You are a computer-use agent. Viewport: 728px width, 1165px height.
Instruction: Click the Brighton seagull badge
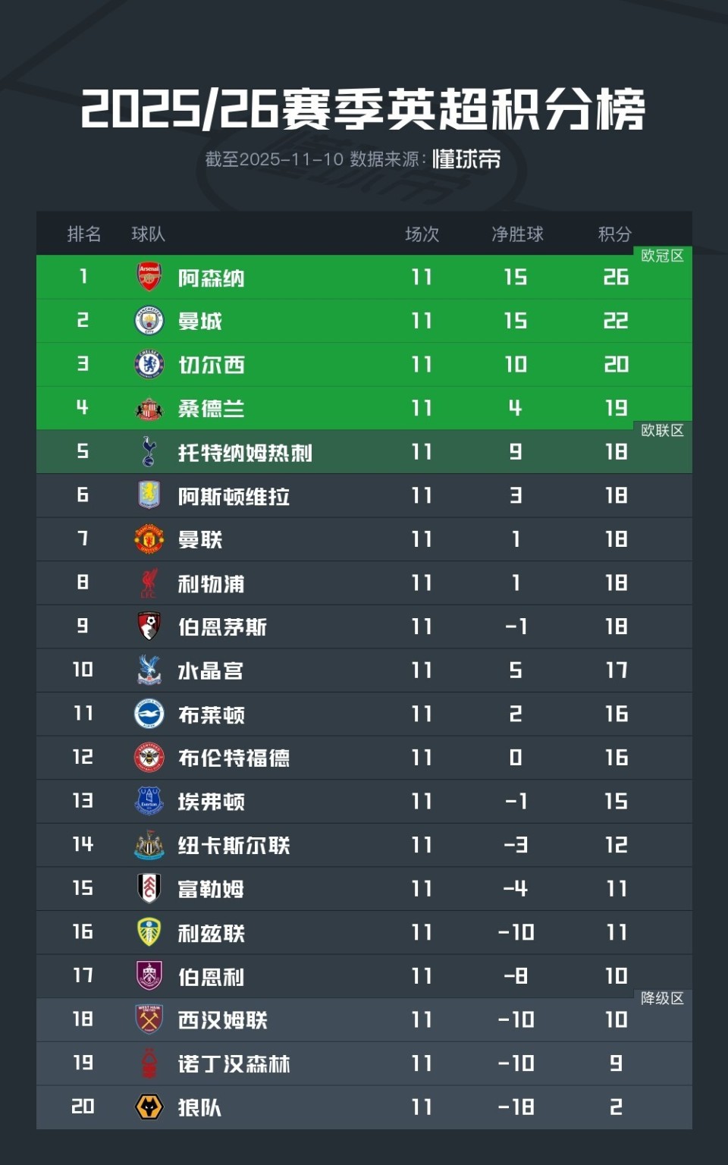[x=149, y=714]
